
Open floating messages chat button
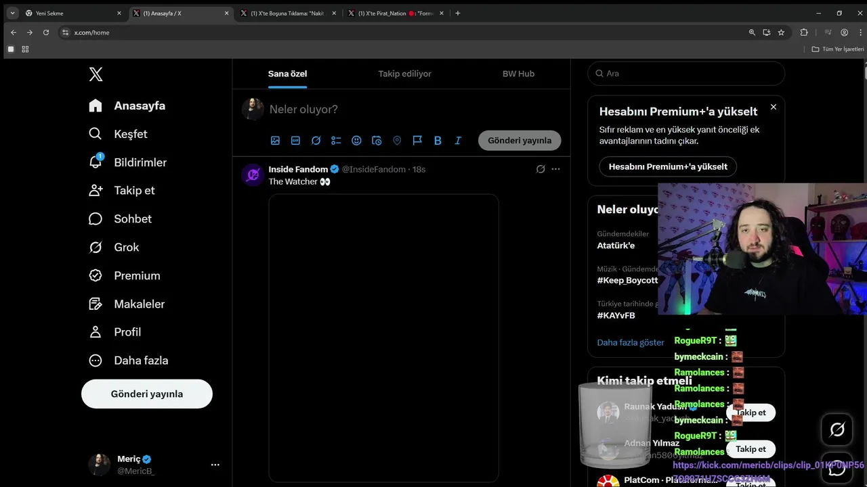[x=837, y=468]
